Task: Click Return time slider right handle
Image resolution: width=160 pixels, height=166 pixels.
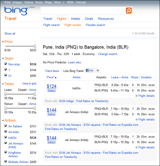Action: coord(35,108)
